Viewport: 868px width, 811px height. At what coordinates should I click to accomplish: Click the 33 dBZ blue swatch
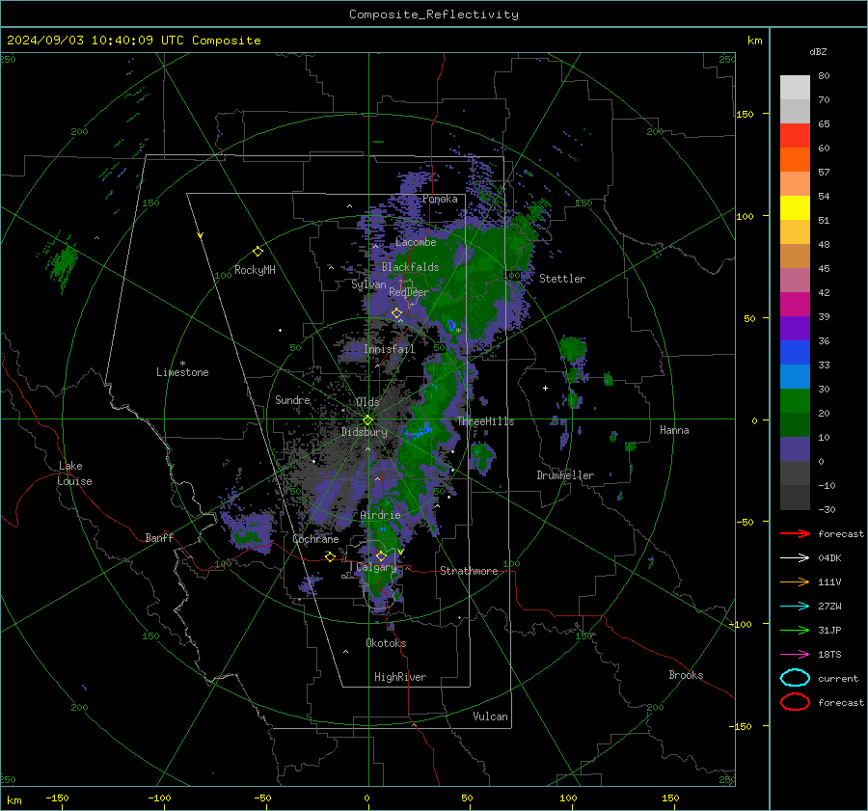click(x=795, y=353)
